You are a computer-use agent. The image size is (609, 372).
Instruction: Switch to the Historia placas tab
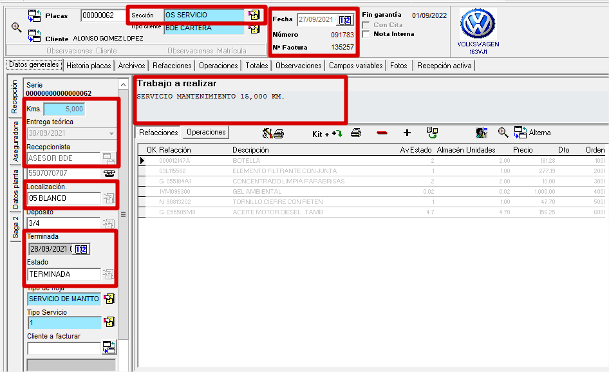tap(89, 66)
